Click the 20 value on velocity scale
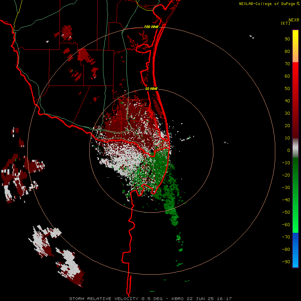Image resolution: width=301 pixels, height=301 pixels. 287,126
